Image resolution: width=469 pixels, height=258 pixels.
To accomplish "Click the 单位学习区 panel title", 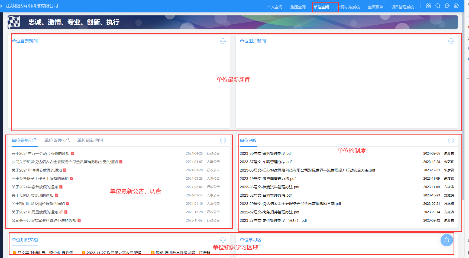I will coord(250,240).
